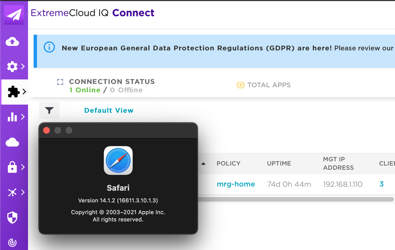Click the filter funnel button
This screenshot has width=395, height=250.
pos(49,111)
